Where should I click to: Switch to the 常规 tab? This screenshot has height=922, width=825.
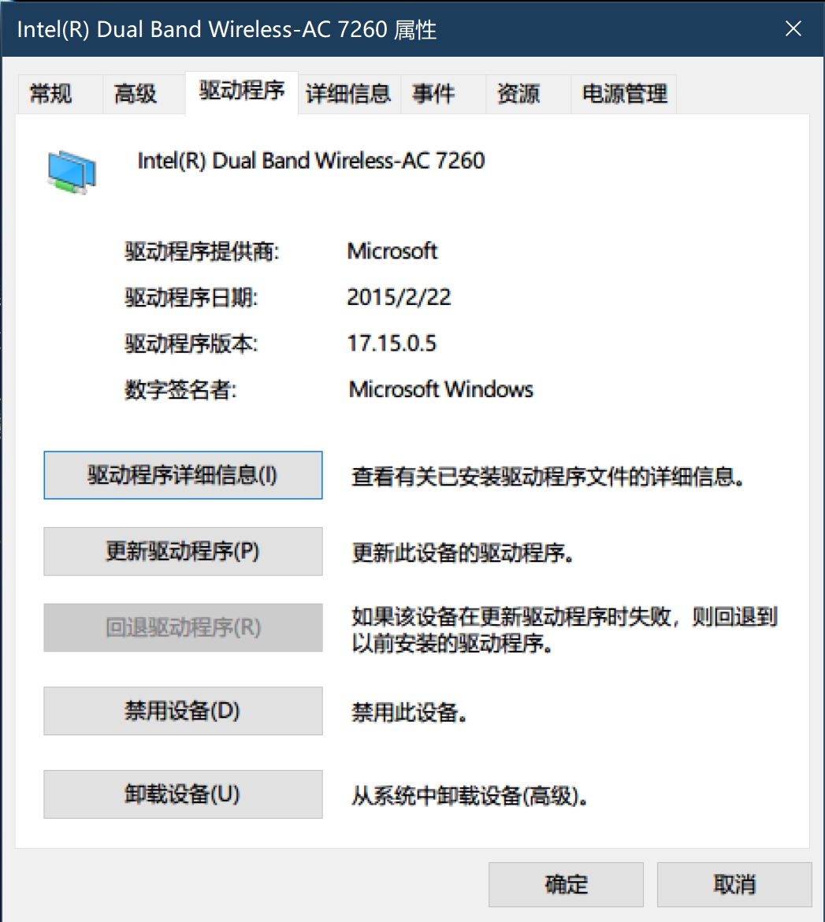click(51, 95)
